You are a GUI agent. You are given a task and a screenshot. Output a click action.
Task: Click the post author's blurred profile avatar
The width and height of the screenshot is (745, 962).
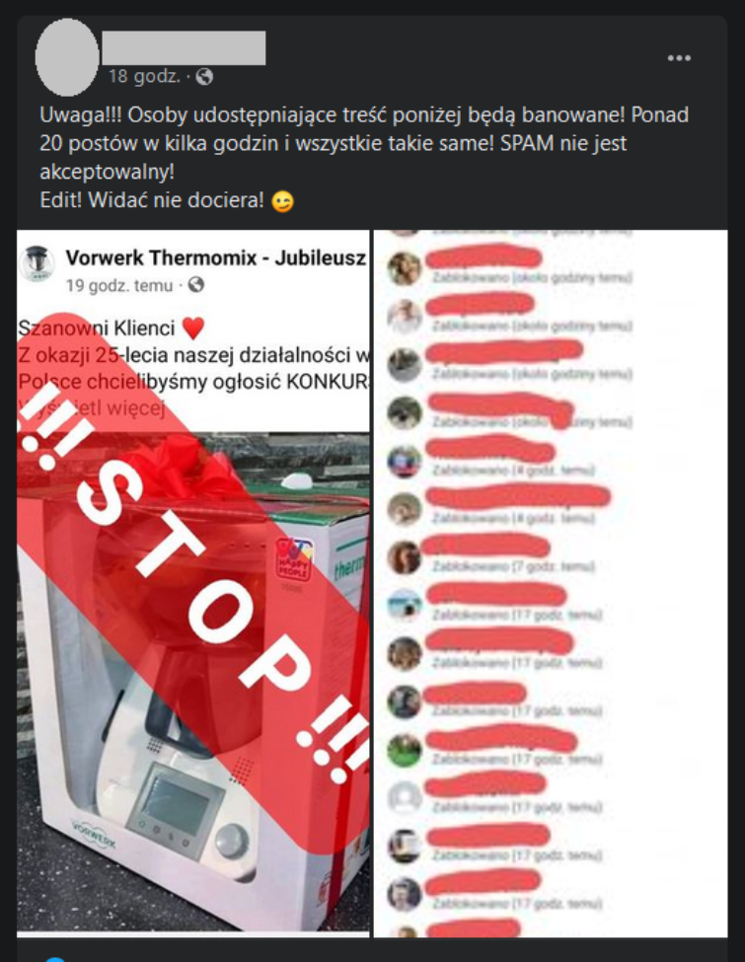pos(67,57)
